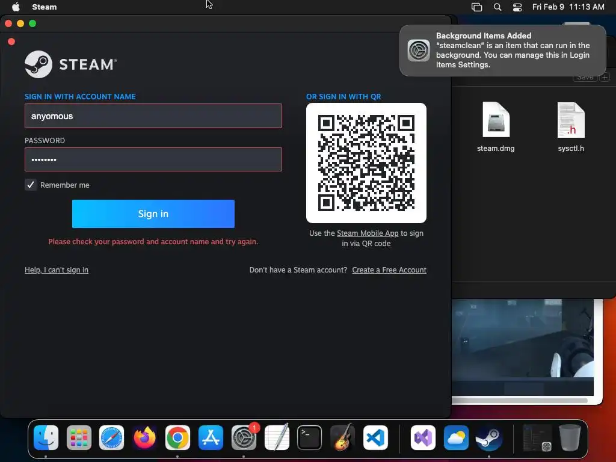Open Visual Studio purple icon in Dock
The height and width of the screenshot is (462, 616).
coord(423,438)
